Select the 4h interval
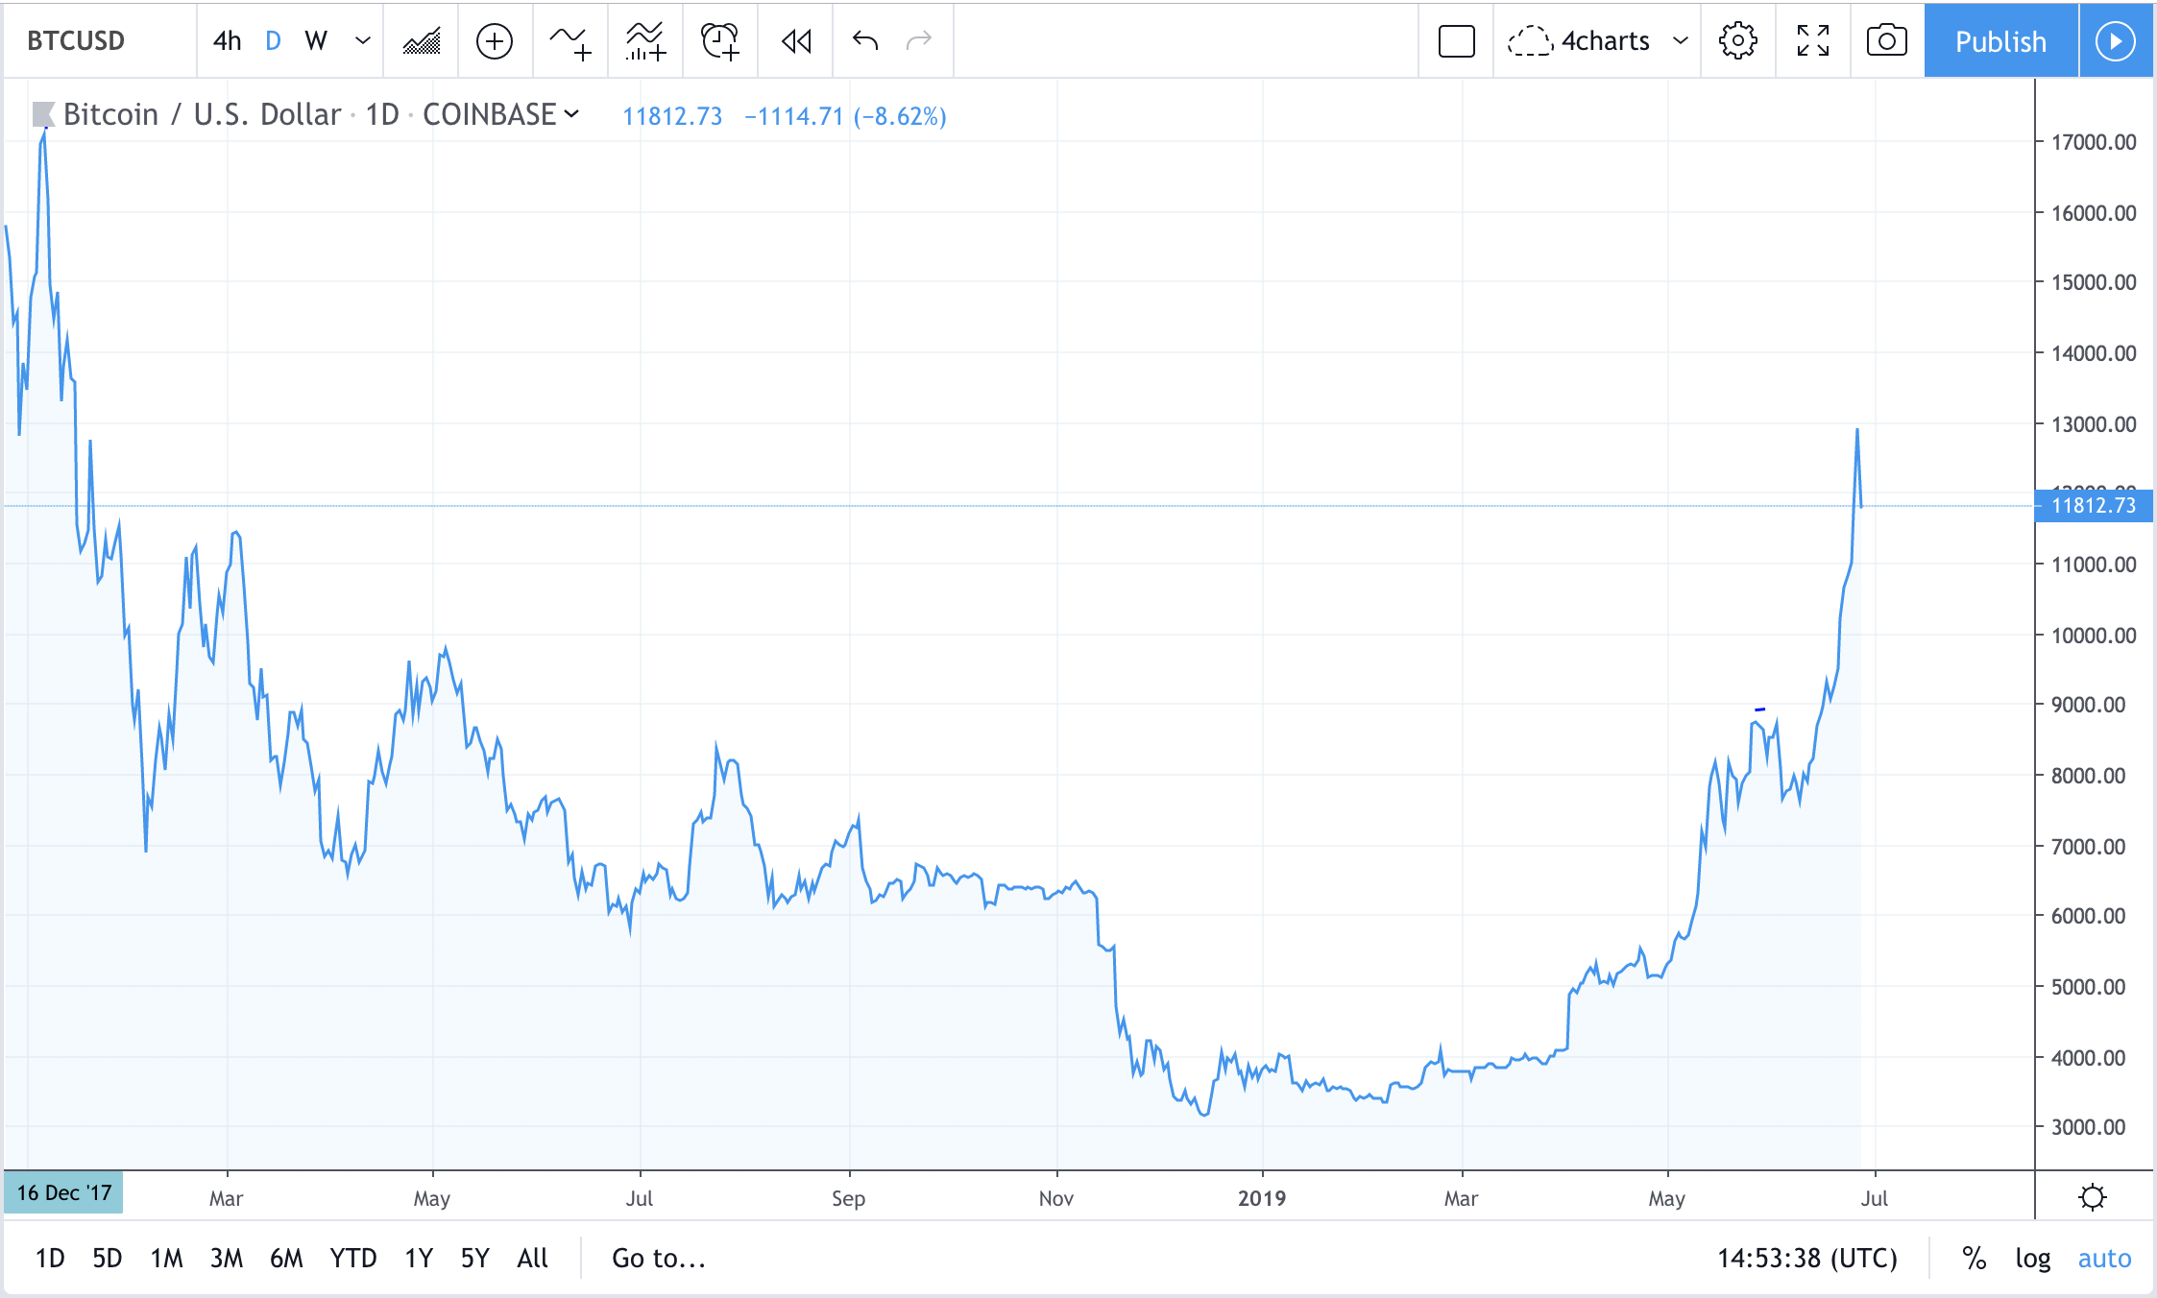The width and height of the screenshot is (2157, 1298). (x=227, y=41)
